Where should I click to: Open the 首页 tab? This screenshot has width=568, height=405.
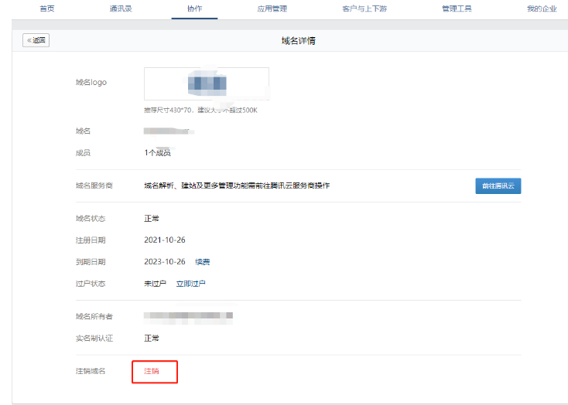pyautogui.click(x=47, y=9)
